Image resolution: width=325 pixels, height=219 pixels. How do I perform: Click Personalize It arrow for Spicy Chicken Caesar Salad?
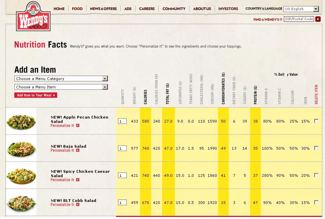pyautogui.click(x=78, y=180)
